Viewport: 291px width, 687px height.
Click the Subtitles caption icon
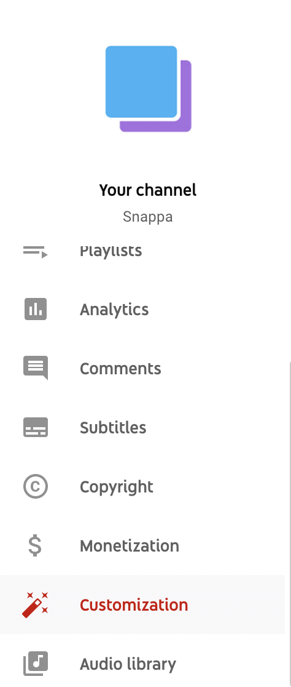coord(36,428)
